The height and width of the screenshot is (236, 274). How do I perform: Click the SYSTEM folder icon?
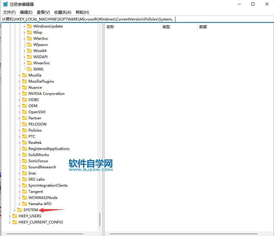[x=20, y=210]
